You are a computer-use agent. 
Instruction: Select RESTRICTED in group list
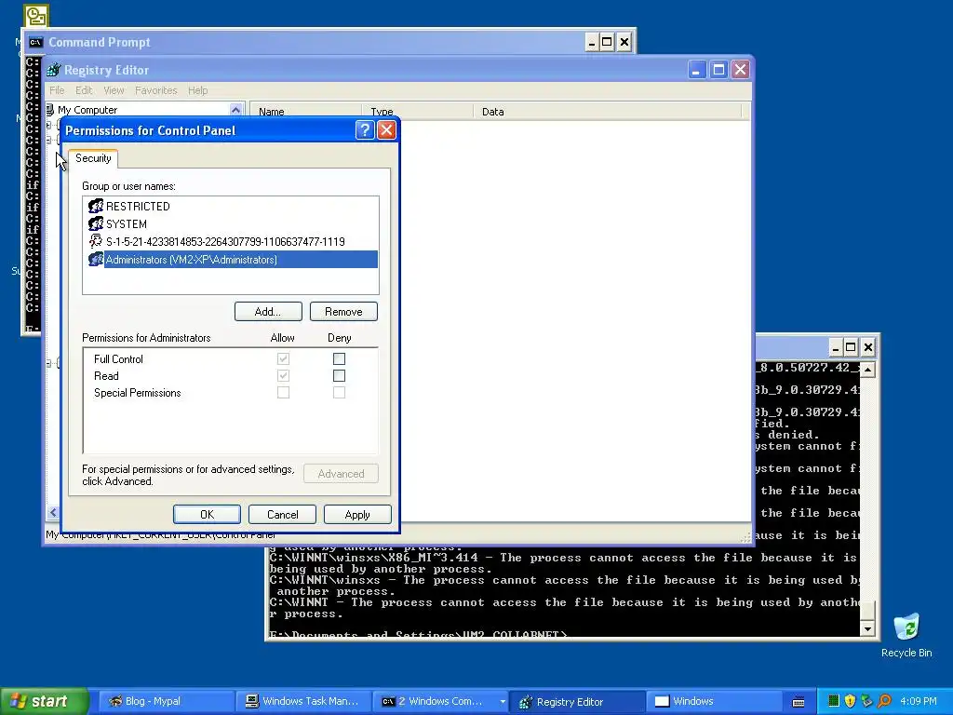230,206
